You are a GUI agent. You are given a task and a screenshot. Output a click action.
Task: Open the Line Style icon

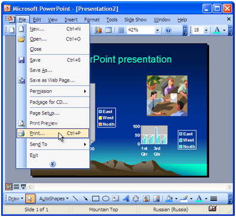213,199
